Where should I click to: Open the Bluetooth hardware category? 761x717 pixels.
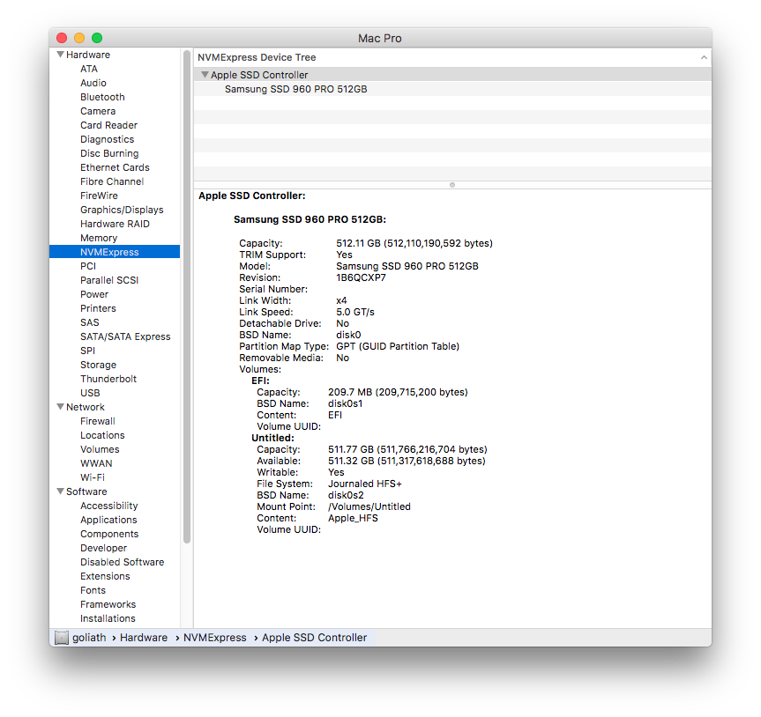pyautogui.click(x=102, y=97)
